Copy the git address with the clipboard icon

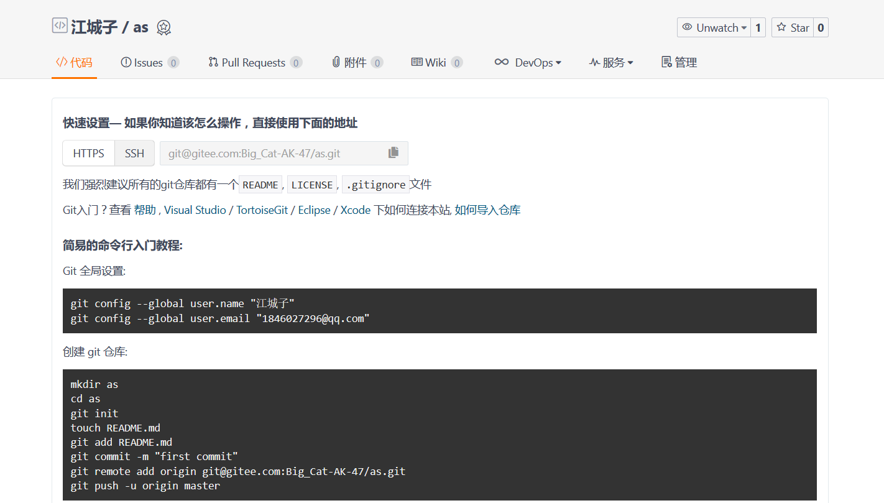click(x=394, y=152)
